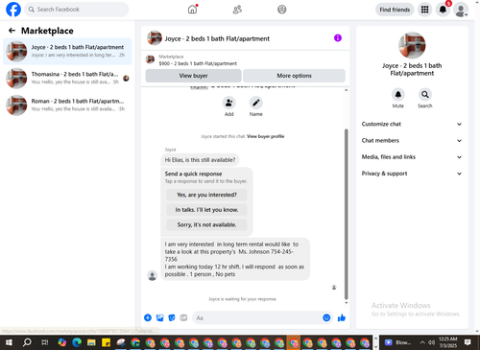
Task: Mute the chat using the bell icon
Action: click(x=398, y=95)
